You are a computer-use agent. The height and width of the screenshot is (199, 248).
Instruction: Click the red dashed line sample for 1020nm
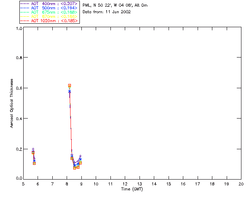[25, 21]
